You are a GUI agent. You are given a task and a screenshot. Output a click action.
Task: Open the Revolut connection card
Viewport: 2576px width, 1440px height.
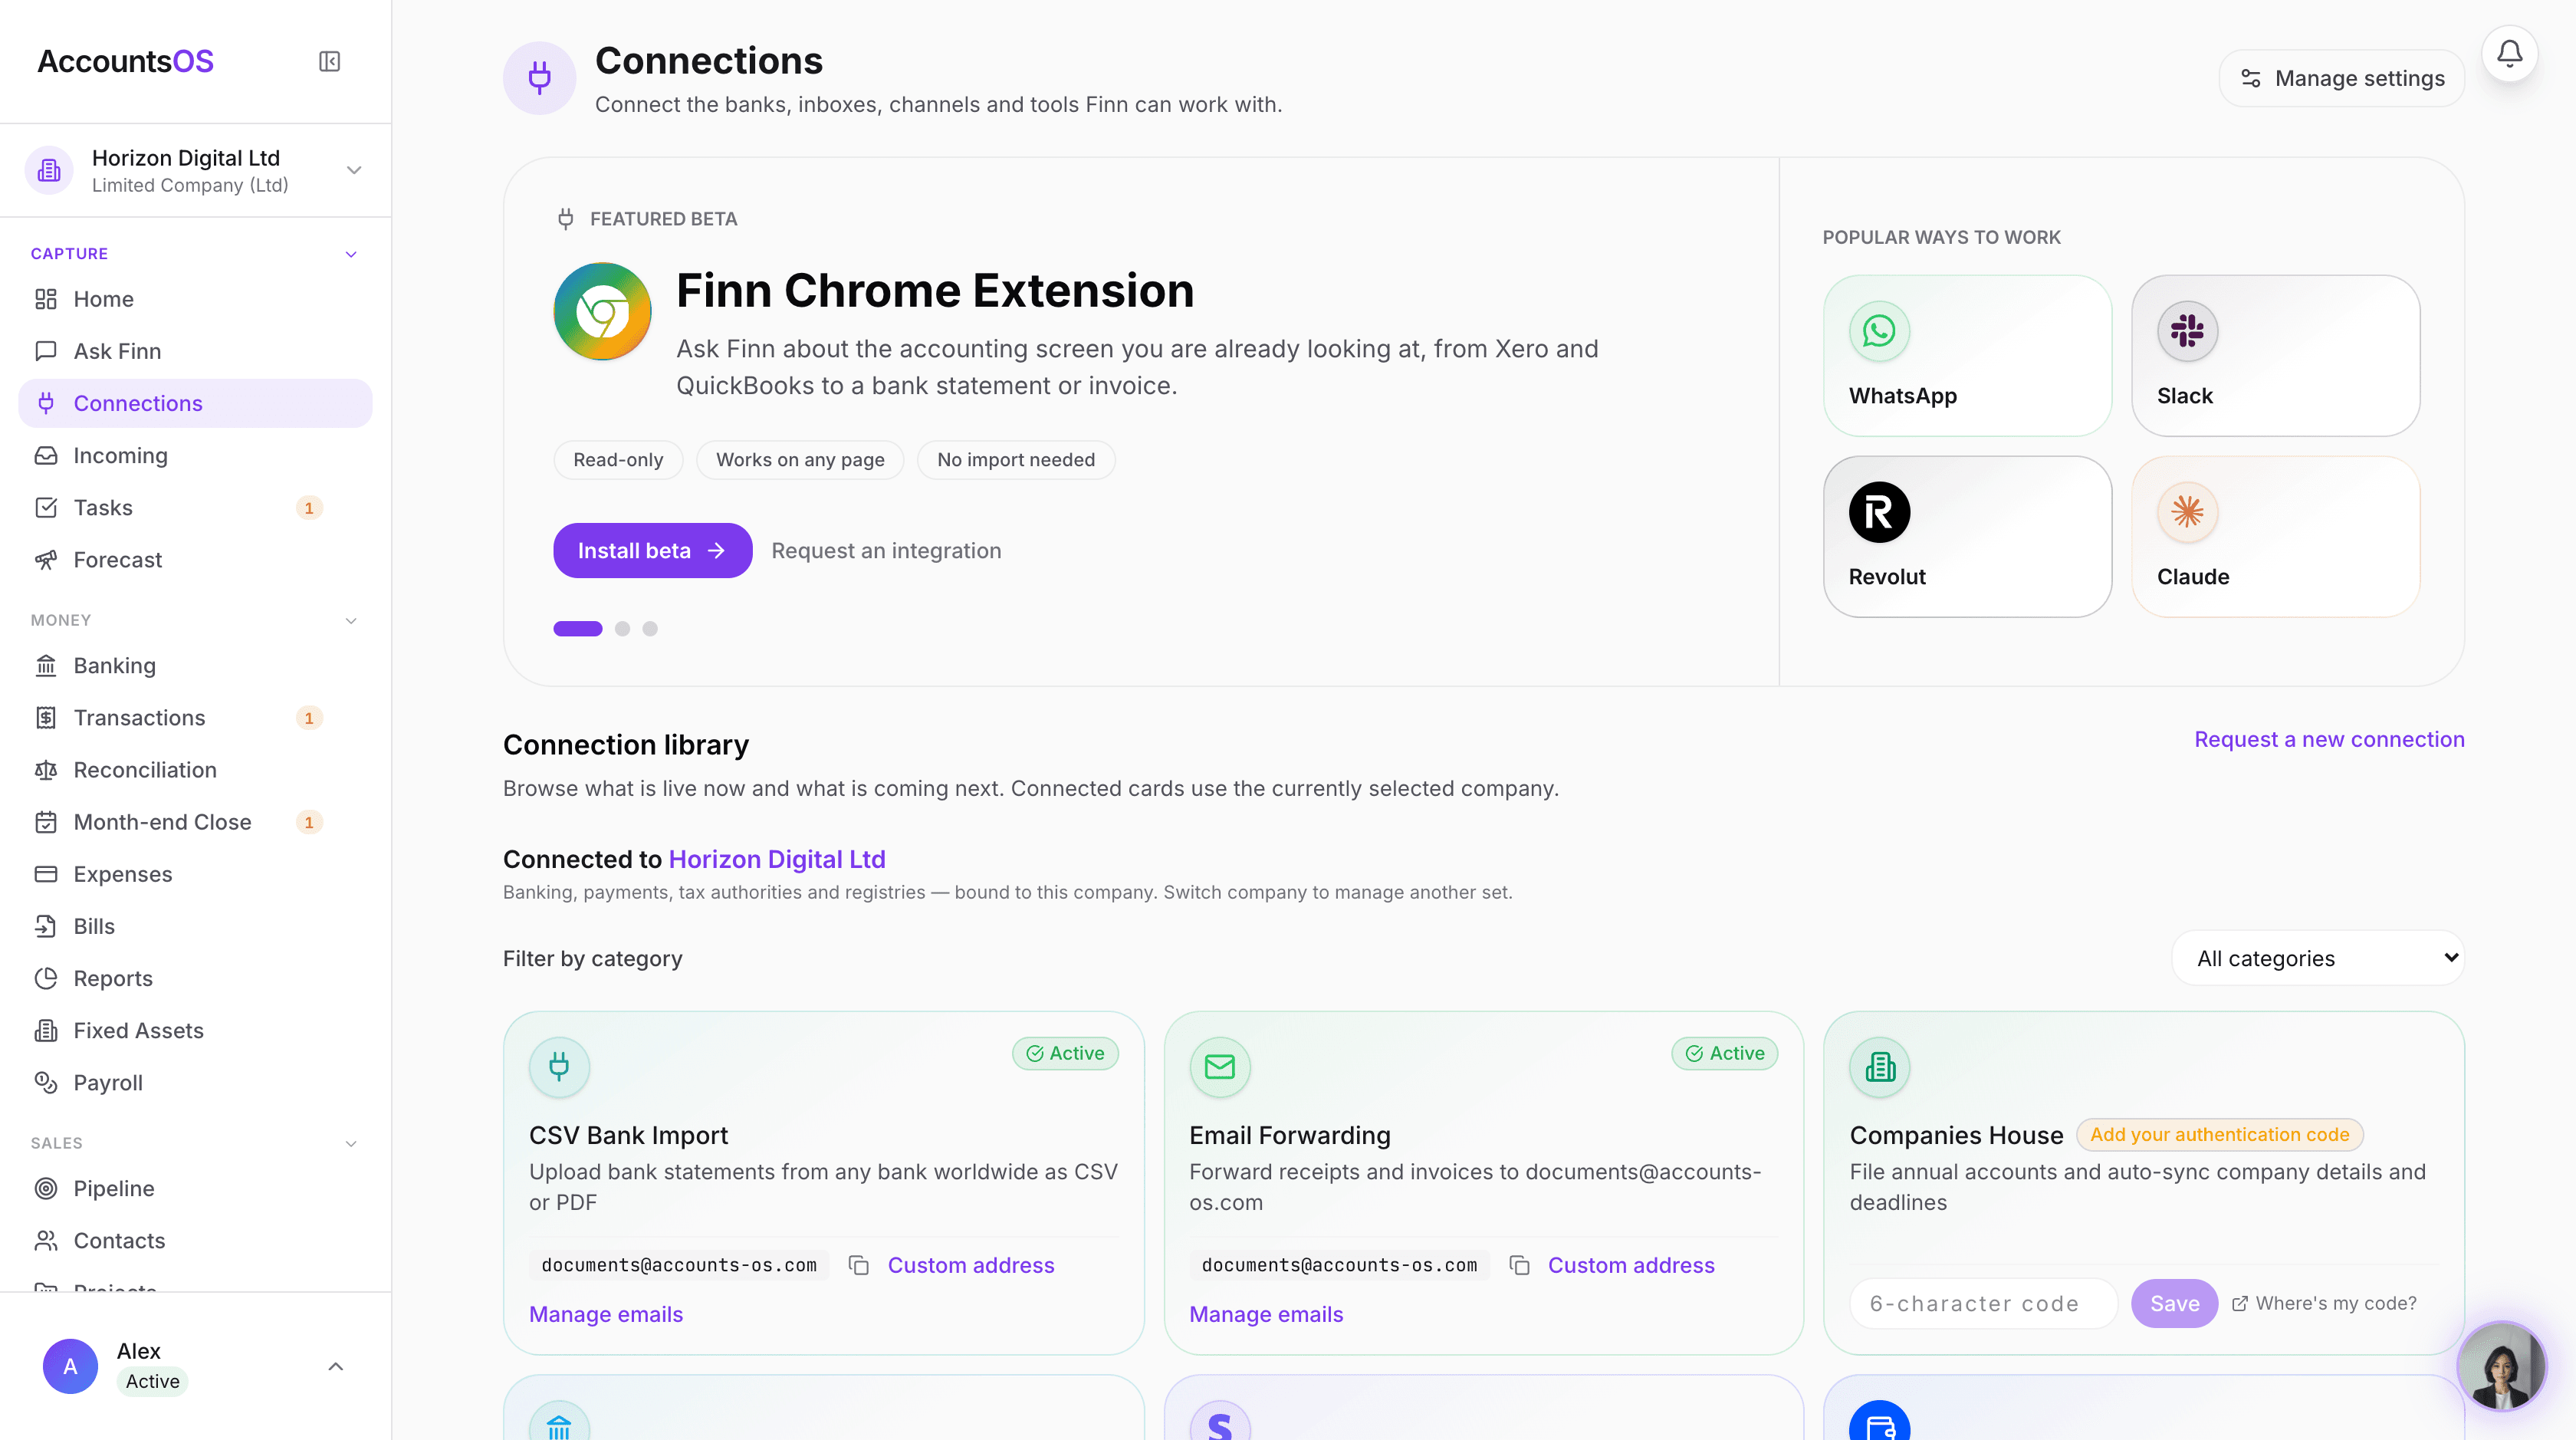pyautogui.click(x=1967, y=536)
